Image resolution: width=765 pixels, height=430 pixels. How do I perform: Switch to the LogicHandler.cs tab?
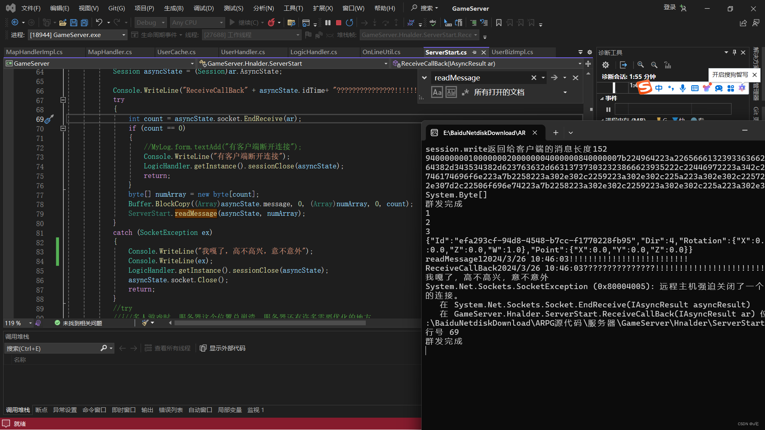click(x=314, y=52)
